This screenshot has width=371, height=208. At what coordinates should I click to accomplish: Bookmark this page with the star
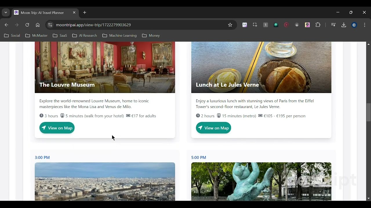click(230, 25)
